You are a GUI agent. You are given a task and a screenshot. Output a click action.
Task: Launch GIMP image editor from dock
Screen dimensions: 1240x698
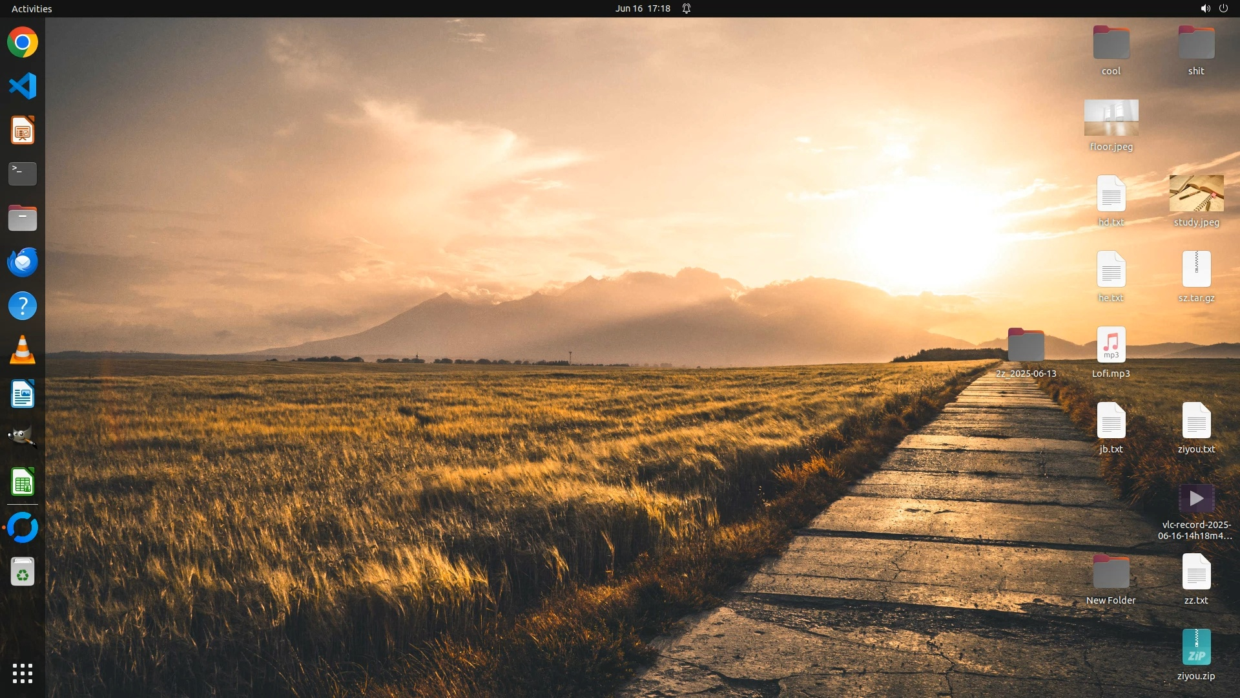pyautogui.click(x=23, y=438)
